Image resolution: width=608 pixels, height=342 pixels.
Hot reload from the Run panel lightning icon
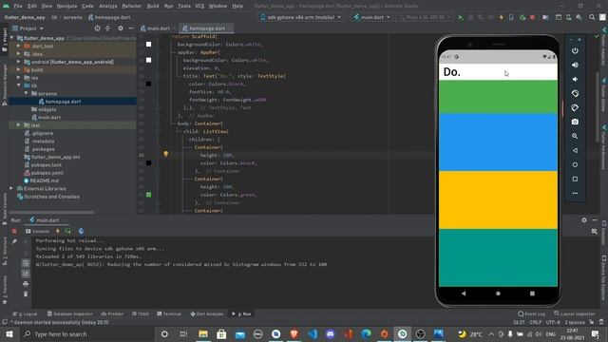point(57,231)
